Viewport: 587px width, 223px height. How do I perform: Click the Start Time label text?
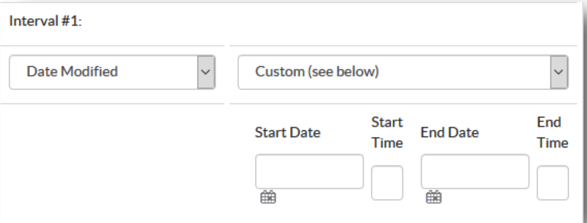coord(387,132)
